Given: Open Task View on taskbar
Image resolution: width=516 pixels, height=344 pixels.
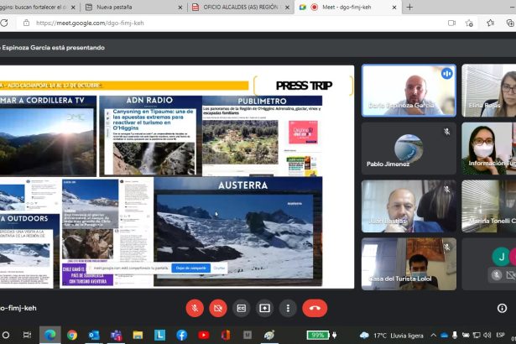Looking at the screenshot, I should point(27,335).
